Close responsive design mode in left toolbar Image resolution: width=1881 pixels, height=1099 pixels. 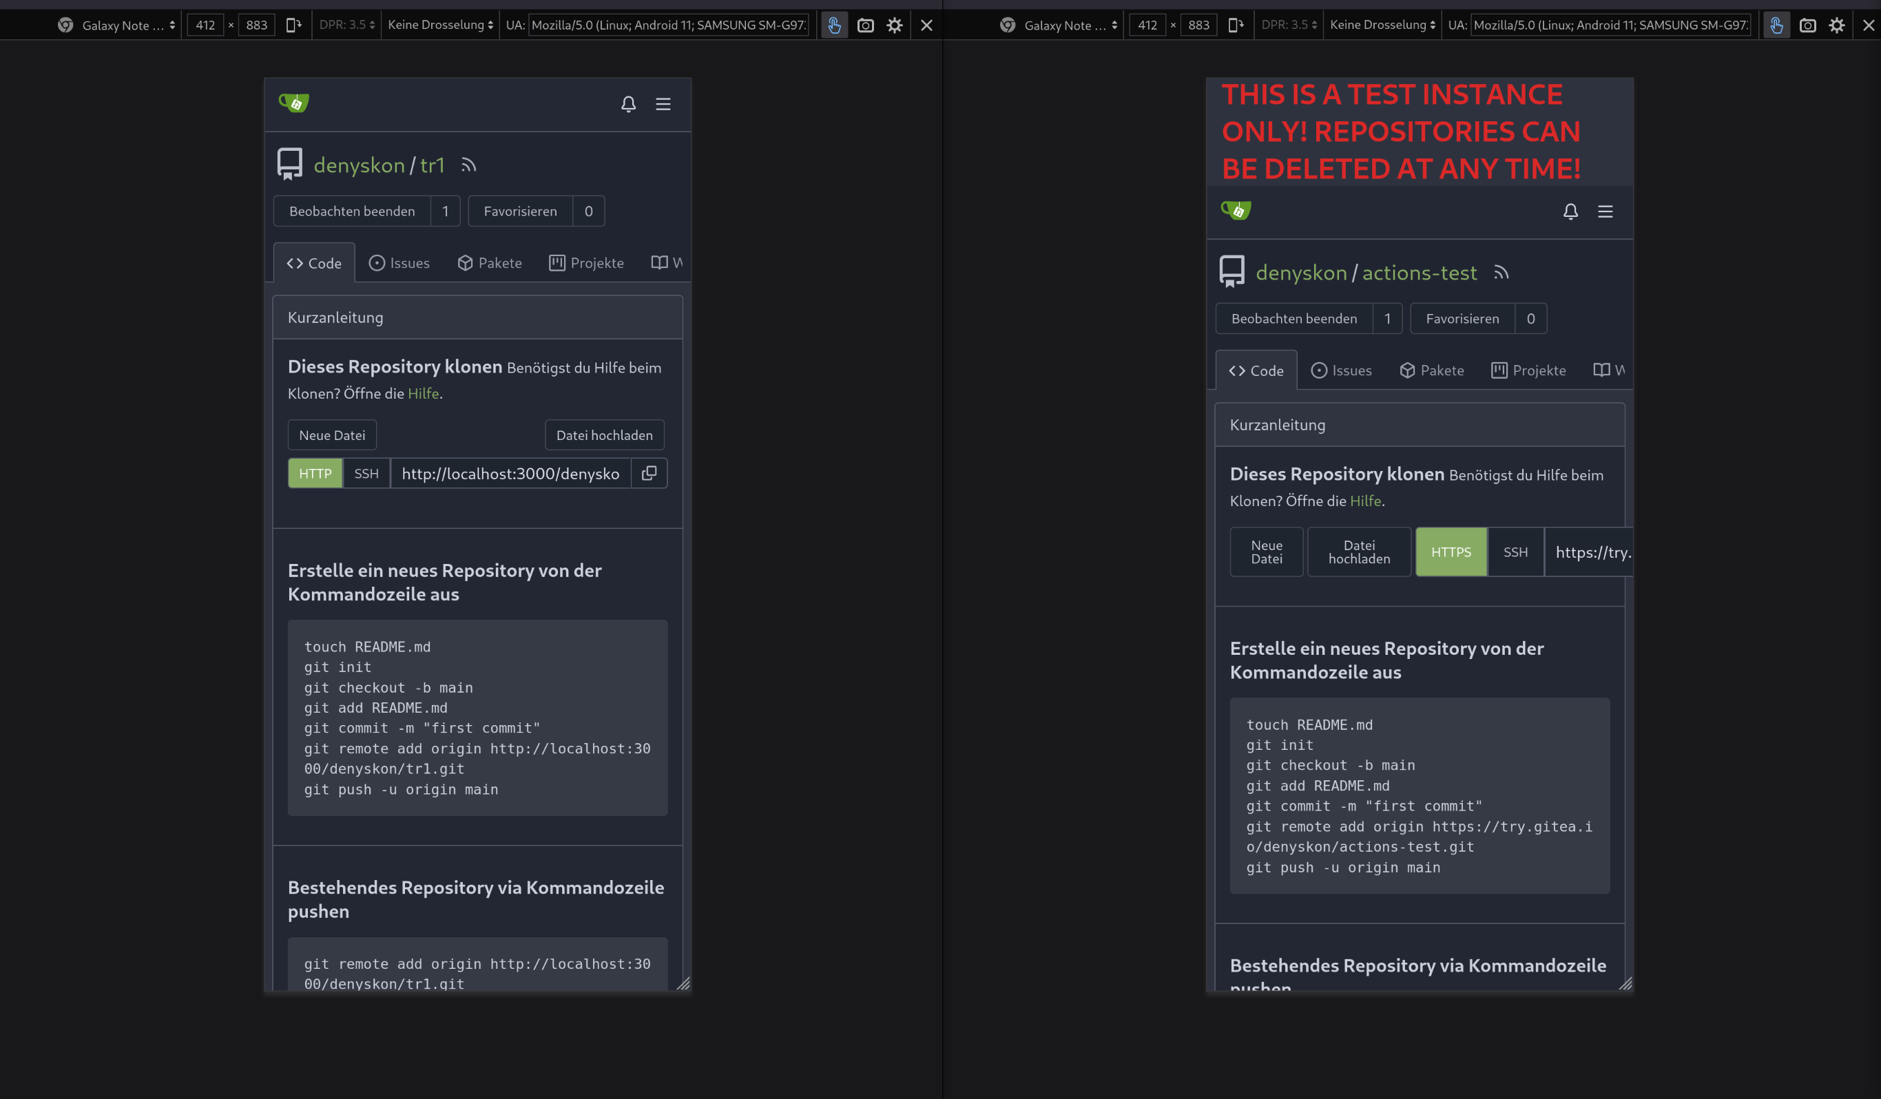click(x=926, y=25)
